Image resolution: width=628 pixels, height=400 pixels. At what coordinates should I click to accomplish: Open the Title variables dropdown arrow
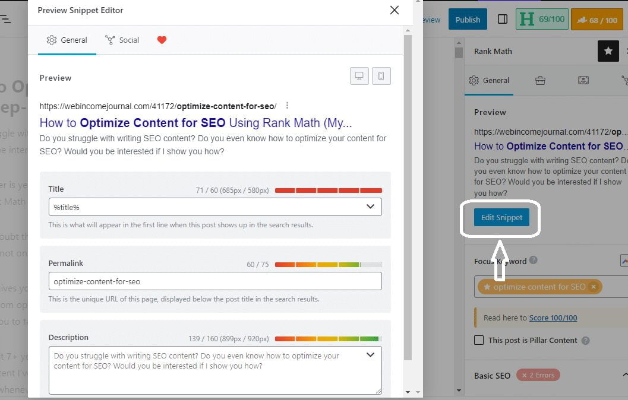pyautogui.click(x=371, y=207)
